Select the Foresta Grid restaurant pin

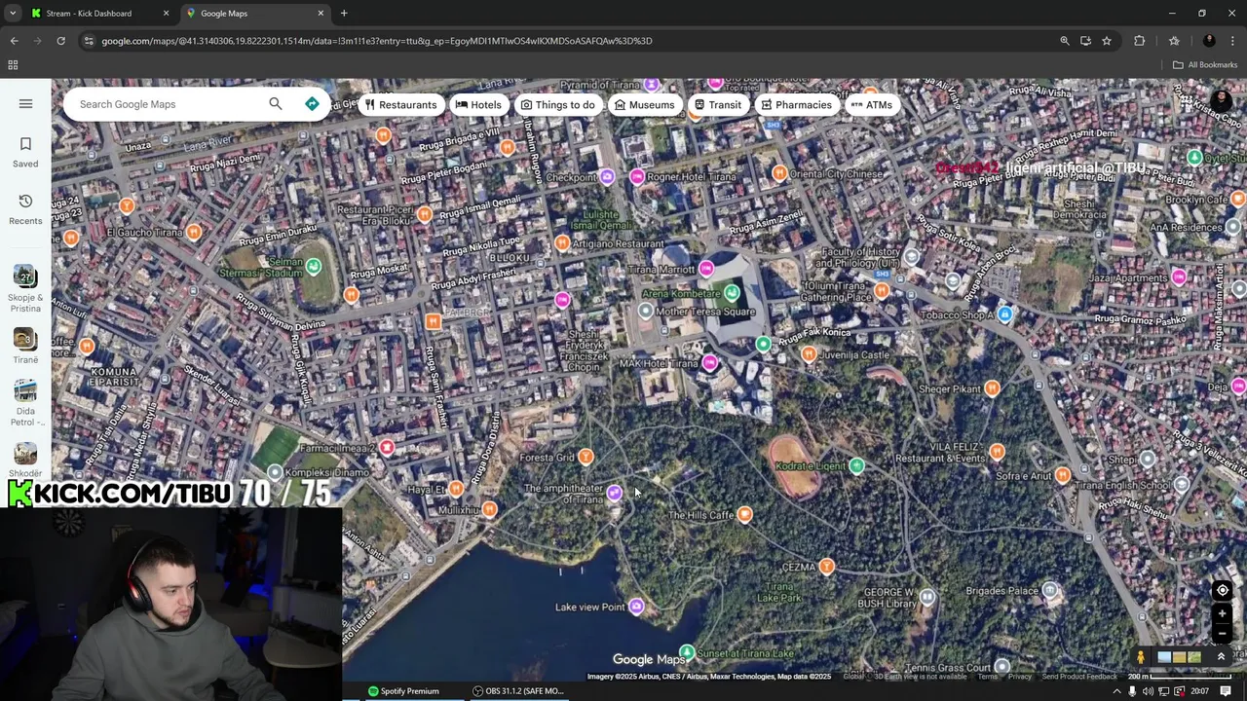click(x=586, y=457)
